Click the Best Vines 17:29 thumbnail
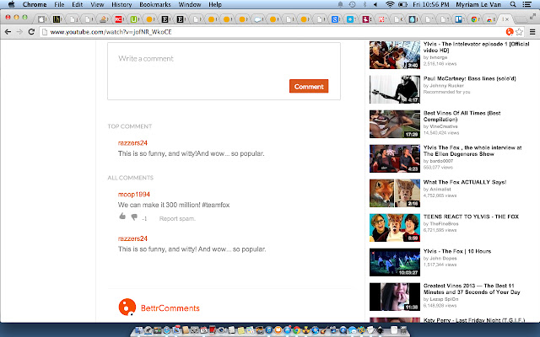Image resolution: width=540 pixels, height=337 pixels. 395,124
